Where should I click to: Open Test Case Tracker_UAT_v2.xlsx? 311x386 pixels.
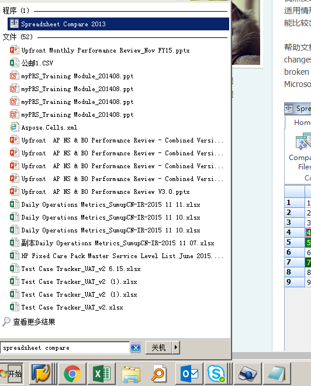pos(72,307)
